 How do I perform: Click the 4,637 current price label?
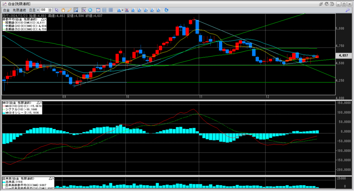tap(343, 55)
